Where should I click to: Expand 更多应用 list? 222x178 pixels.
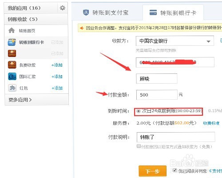point(20,100)
